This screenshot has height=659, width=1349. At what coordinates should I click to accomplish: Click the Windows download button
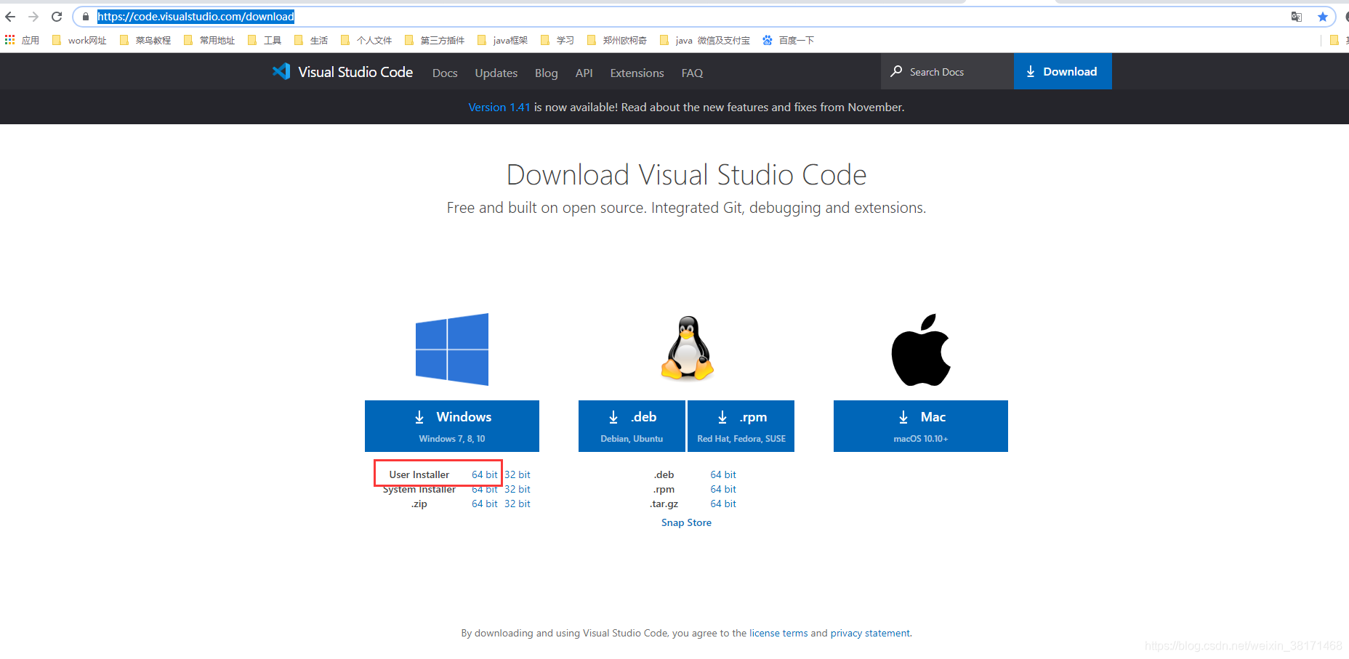(x=452, y=426)
